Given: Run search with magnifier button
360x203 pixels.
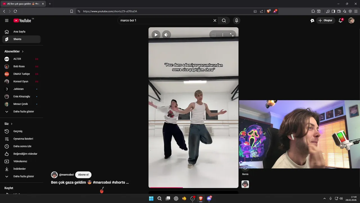Looking at the screenshot, I should click(224, 21).
